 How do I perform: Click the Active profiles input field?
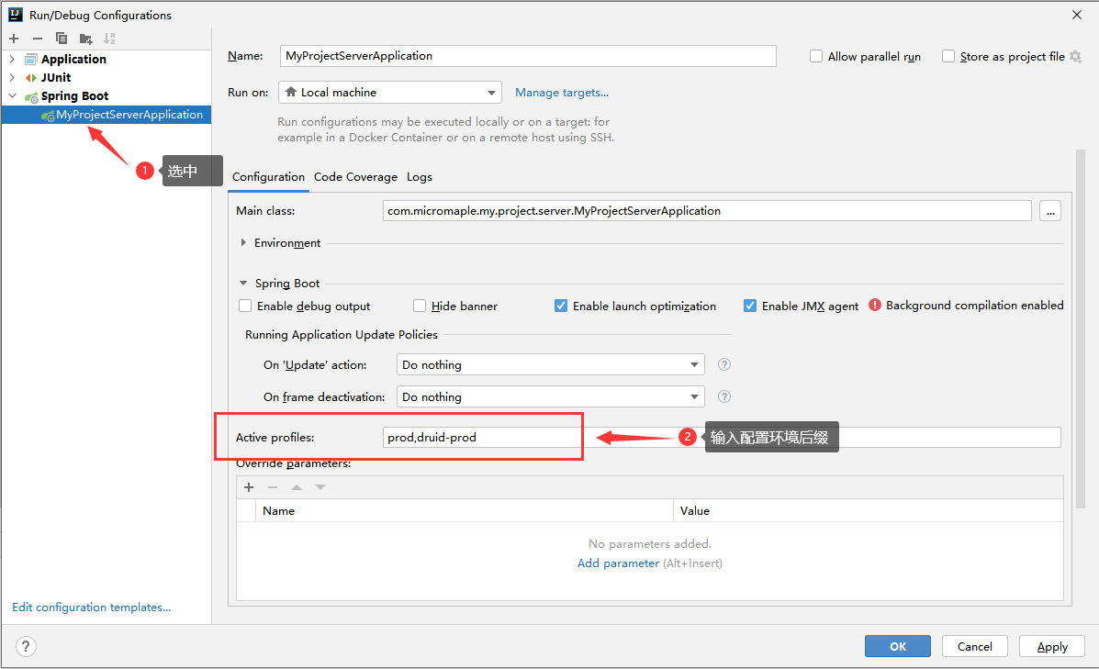point(722,437)
